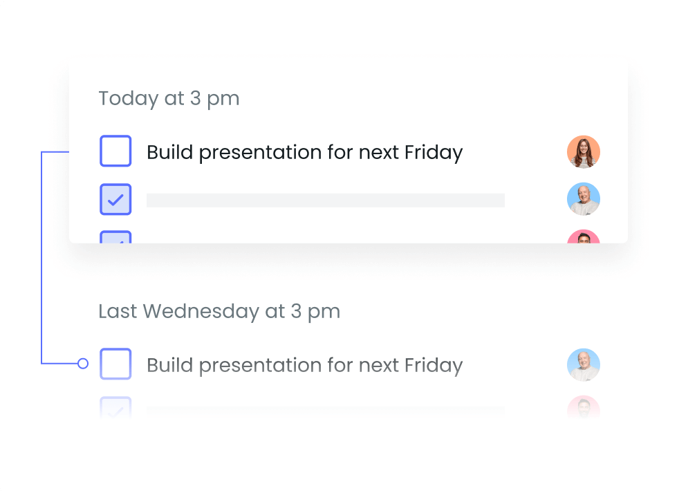Uncheck the checked box beside the gray placeholder bar
Image resolution: width=697 pixels, height=493 pixels.
115,199
